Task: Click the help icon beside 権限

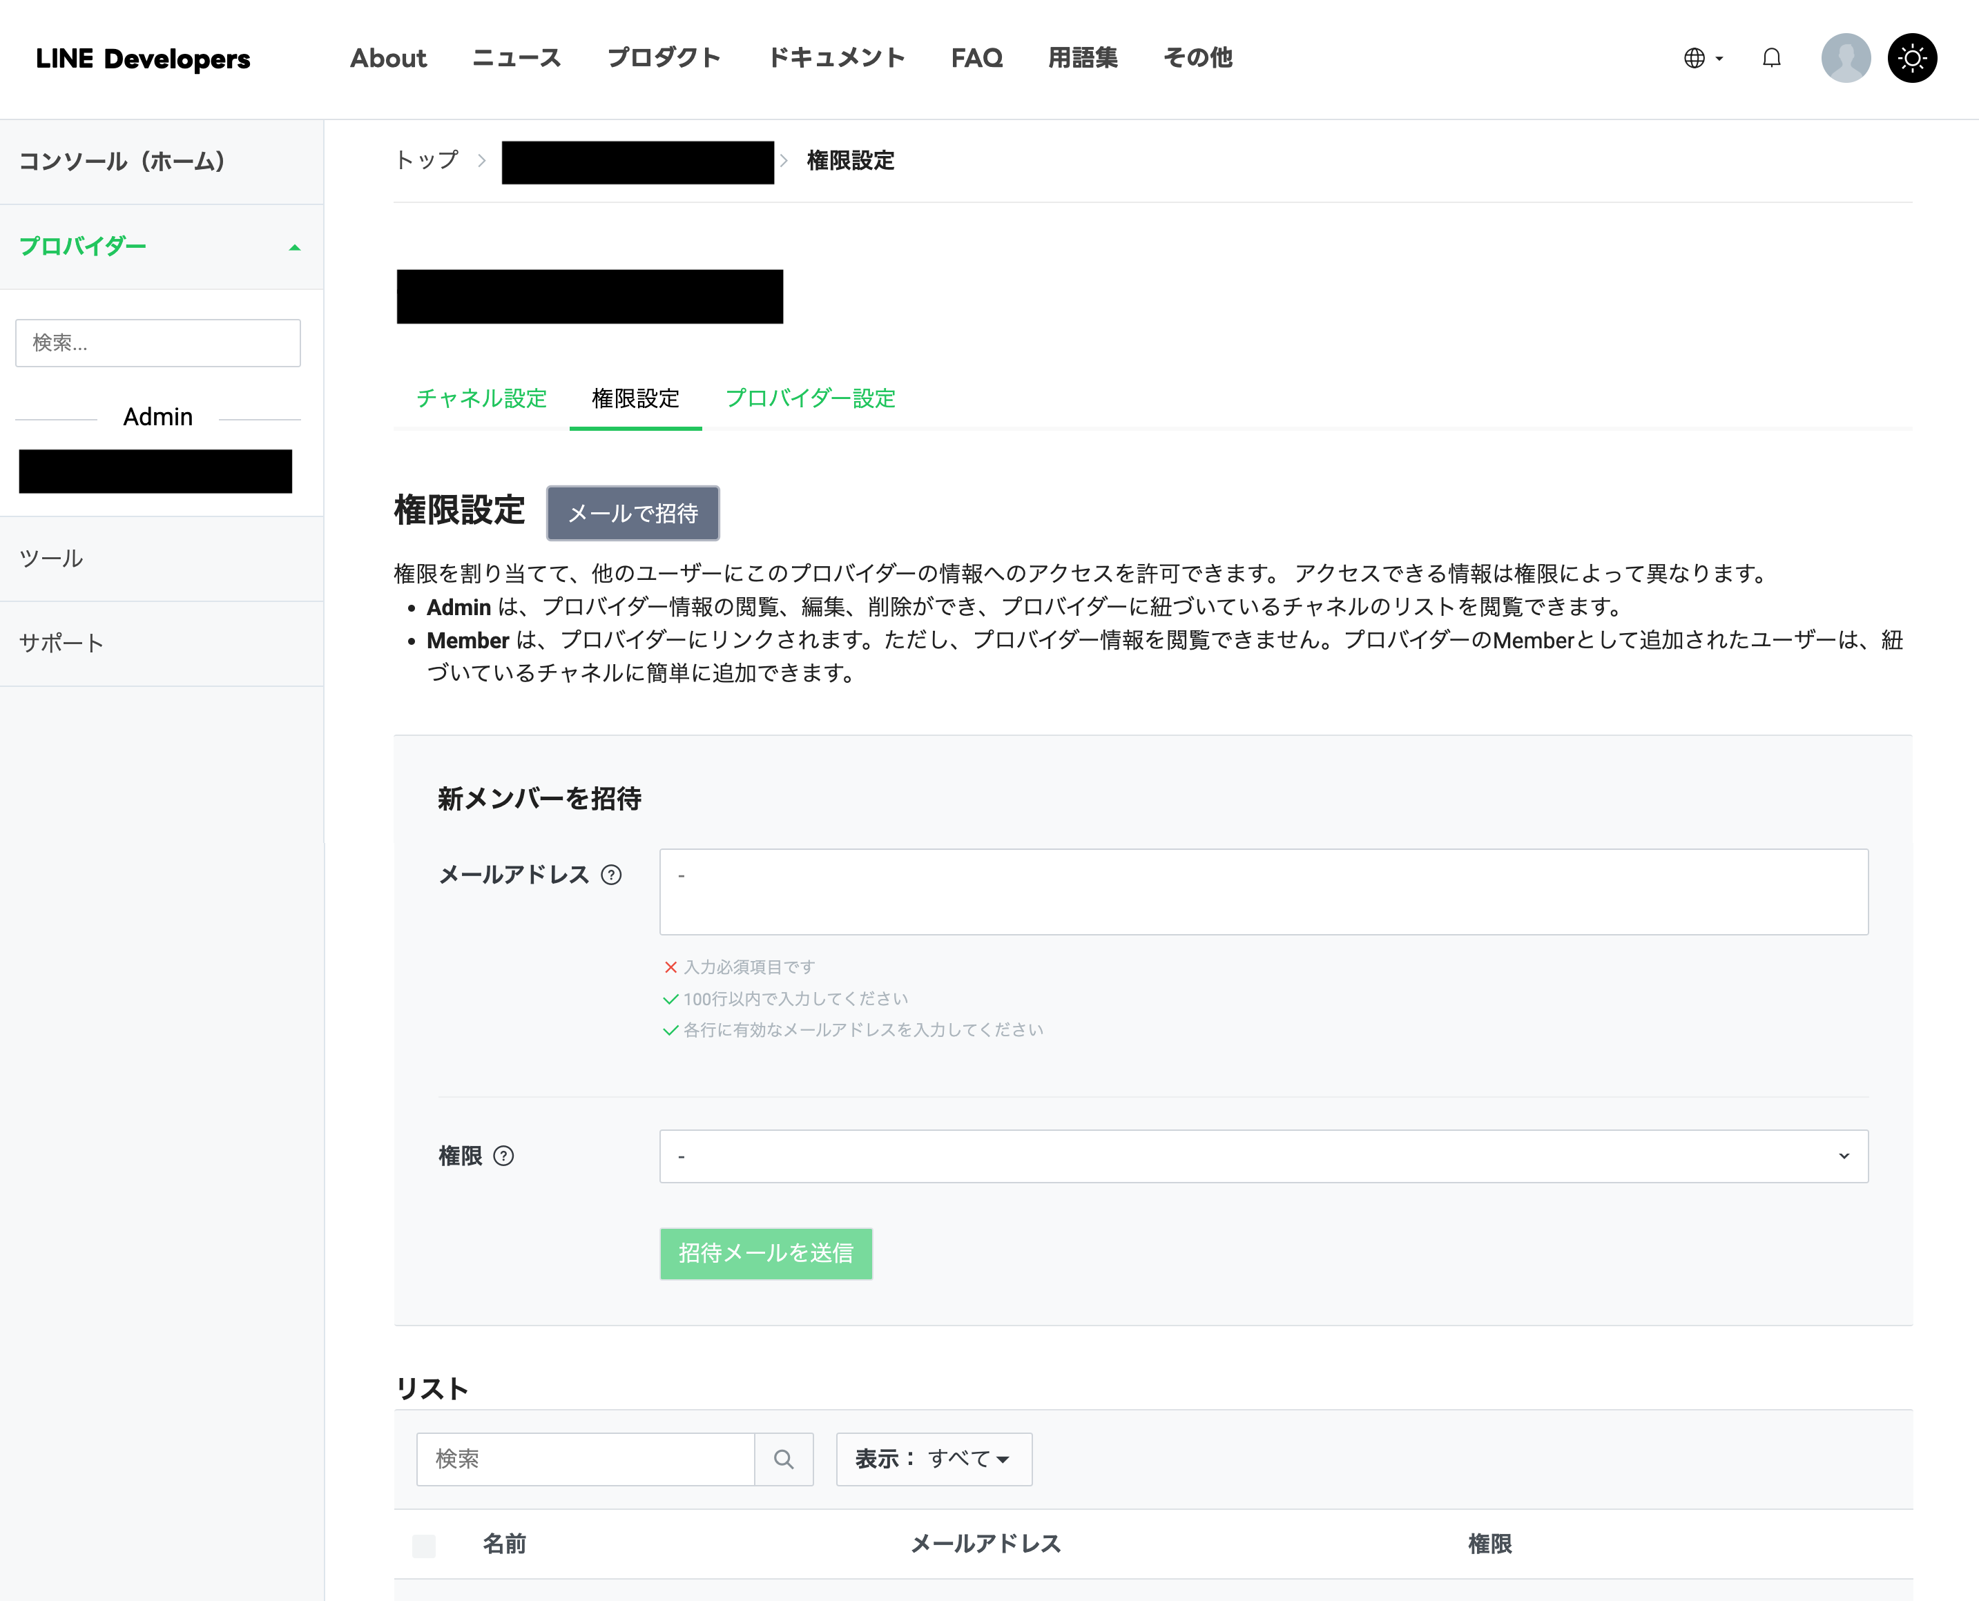Action: pos(503,1156)
